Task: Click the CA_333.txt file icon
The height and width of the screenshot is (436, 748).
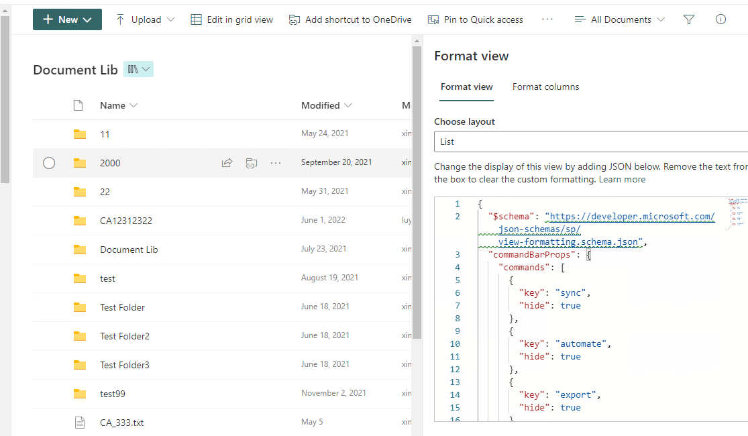Action: point(79,423)
